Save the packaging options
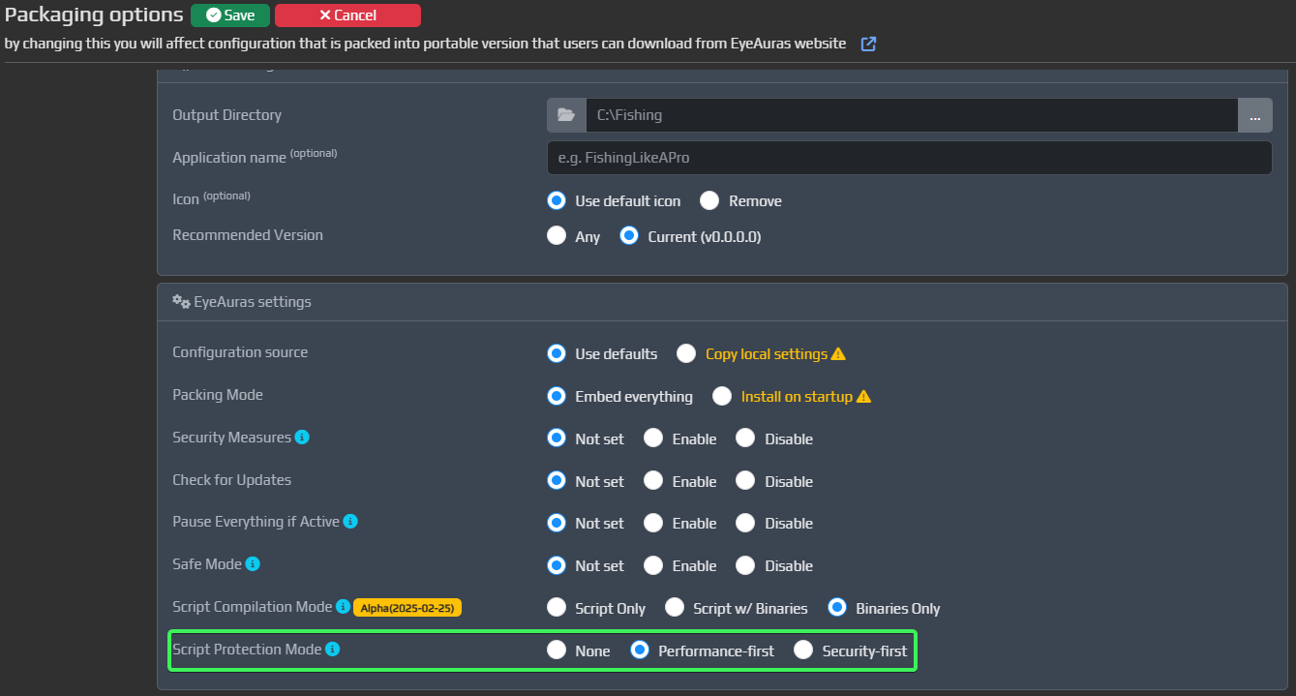Viewport: 1296px width, 696px height. [x=230, y=15]
